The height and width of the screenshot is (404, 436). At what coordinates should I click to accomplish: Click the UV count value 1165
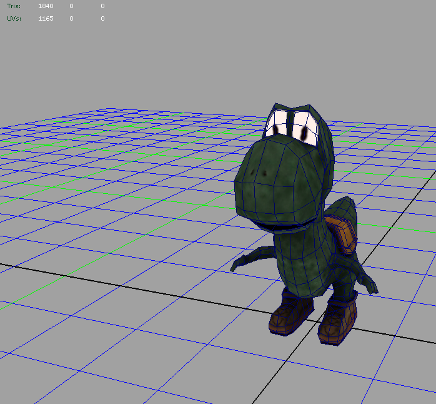[46, 19]
